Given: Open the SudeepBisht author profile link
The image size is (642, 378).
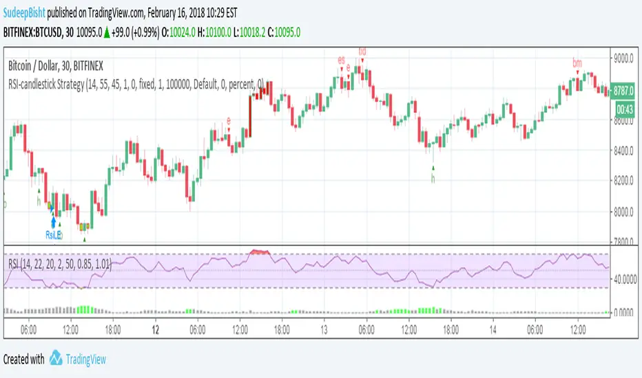Looking at the screenshot, I should click(x=24, y=13).
